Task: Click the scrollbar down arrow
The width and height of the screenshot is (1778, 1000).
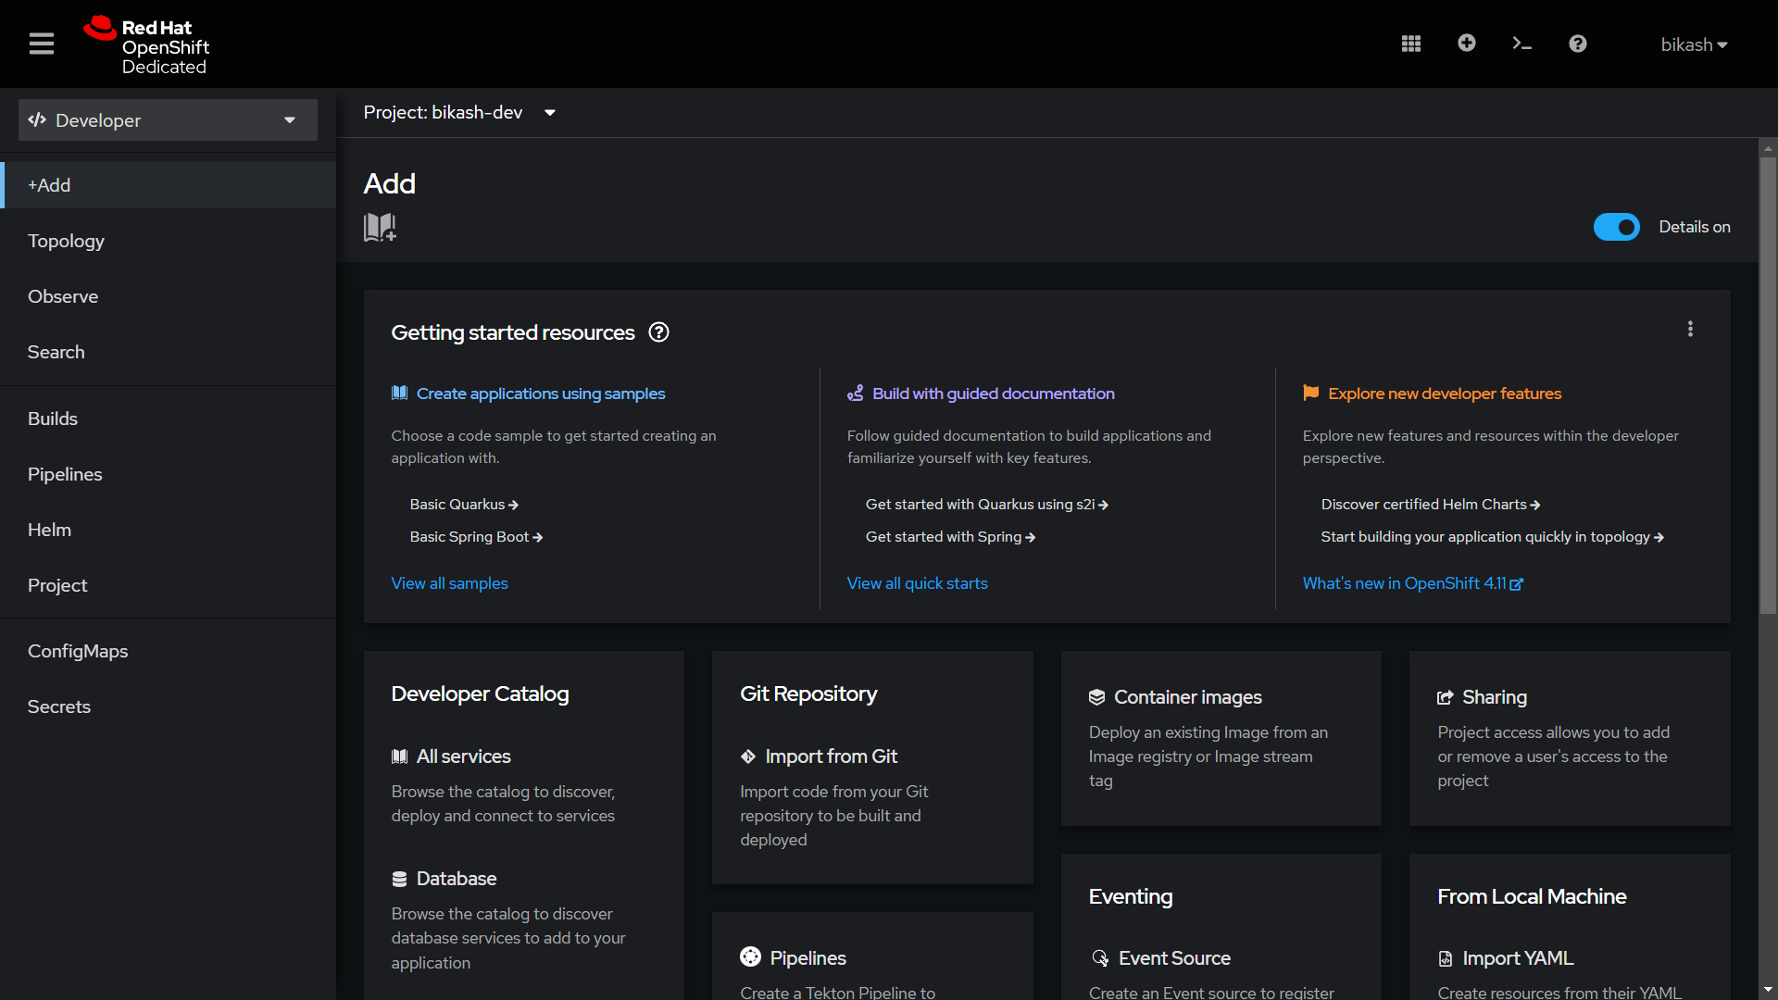Action: pyautogui.click(x=1768, y=991)
